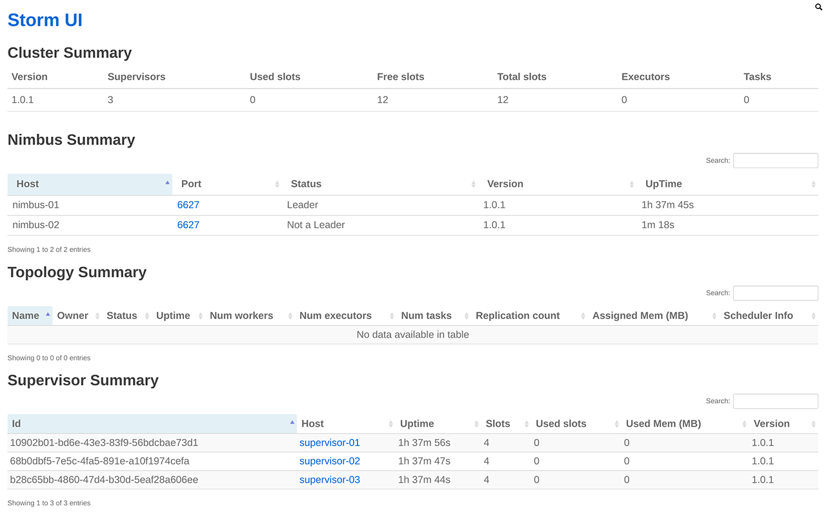Focus the Topology Summary search field
Image resolution: width=826 pixels, height=517 pixels.
(775, 293)
